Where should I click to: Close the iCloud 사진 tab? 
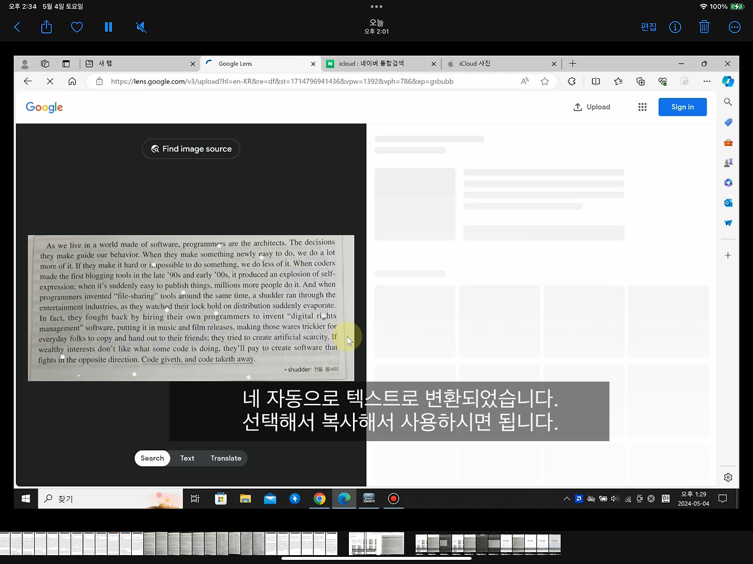(x=554, y=64)
